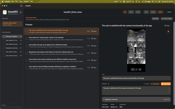The width and height of the screenshot is (175, 109).
Task: Click the battery status icon
Action: [149, 2]
